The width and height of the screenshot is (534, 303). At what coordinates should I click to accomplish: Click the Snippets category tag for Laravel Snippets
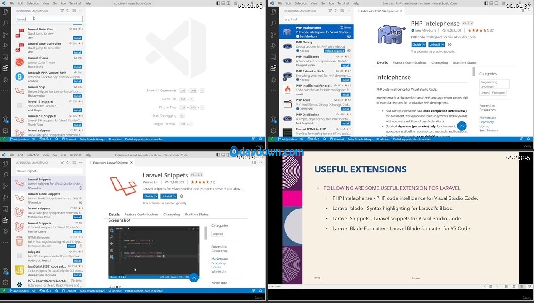218,233
